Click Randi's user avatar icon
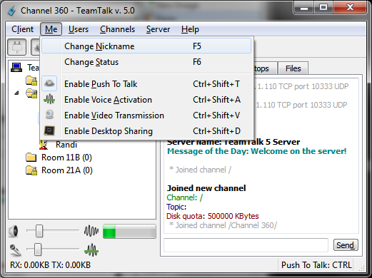This screenshot has height=278, width=372. point(44,145)
